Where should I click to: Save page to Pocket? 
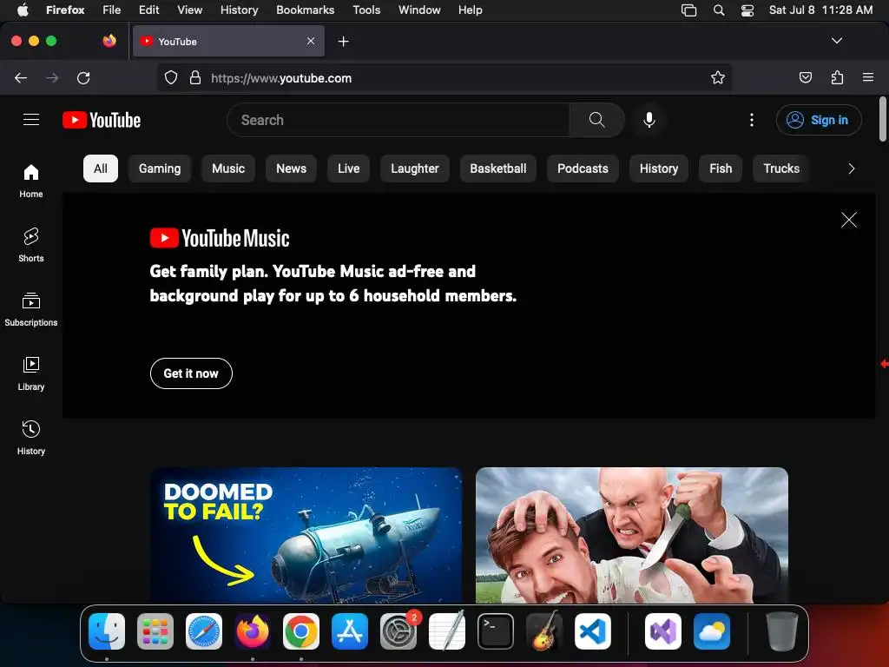pos(805,77)
